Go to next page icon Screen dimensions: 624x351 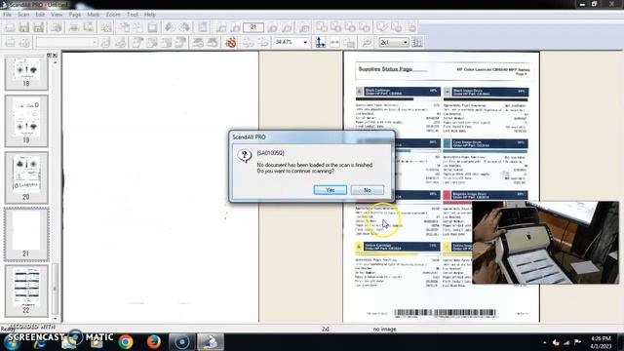coord(273,27)
